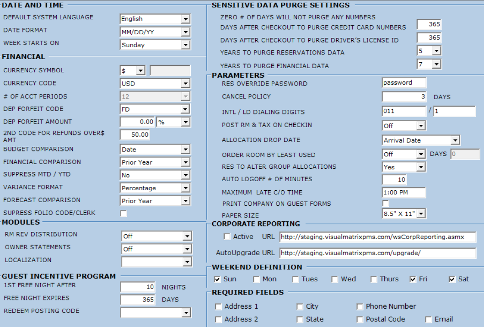484x327 pixels.
Task: Click the AutoUpgrade URL text field
Action: click(x=377, y=253)
